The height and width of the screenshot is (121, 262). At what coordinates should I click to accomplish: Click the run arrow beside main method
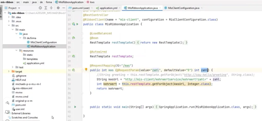point(75,107)
